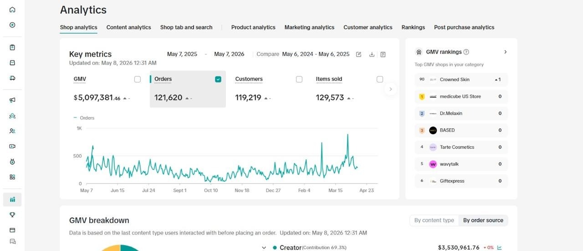Go to the Product analytics tab
This screenshot has height=251, width=583.
click(x=253, y=27)
